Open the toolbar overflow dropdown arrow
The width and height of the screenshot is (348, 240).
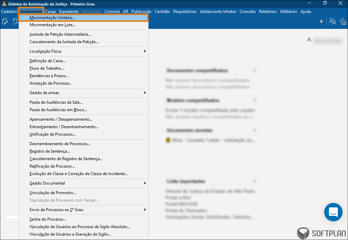(x=321, y=21)
